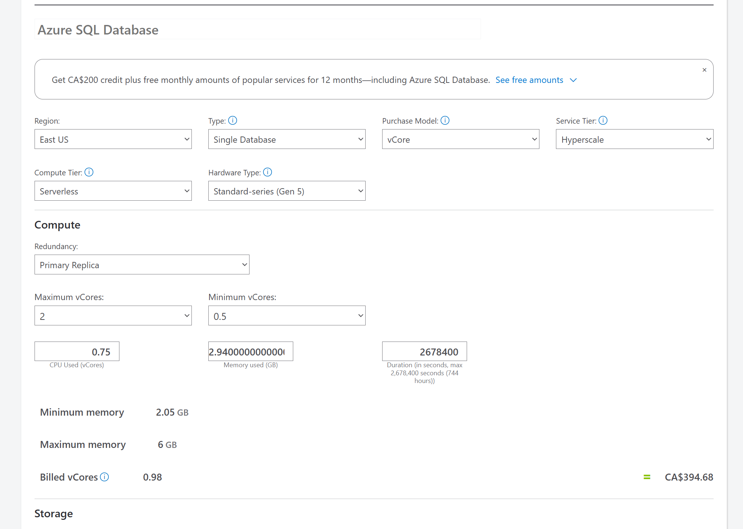The height and width of the screenshot is (529, 743).
Task: Click the Compute Tier info icon
Action: pos(89,172)
